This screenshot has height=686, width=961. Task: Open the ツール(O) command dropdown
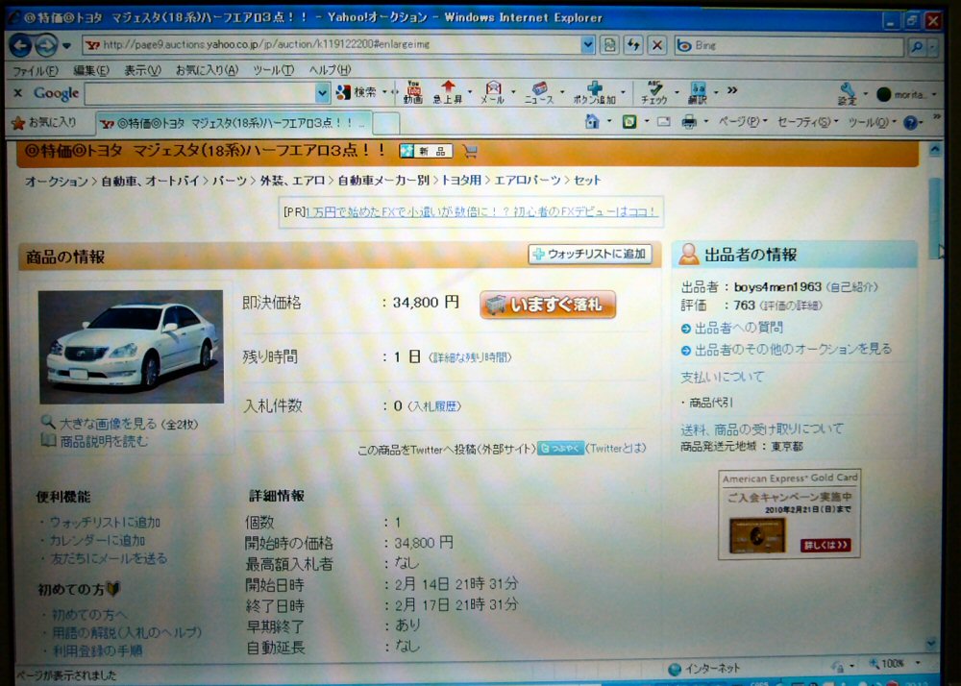point(871,123)
